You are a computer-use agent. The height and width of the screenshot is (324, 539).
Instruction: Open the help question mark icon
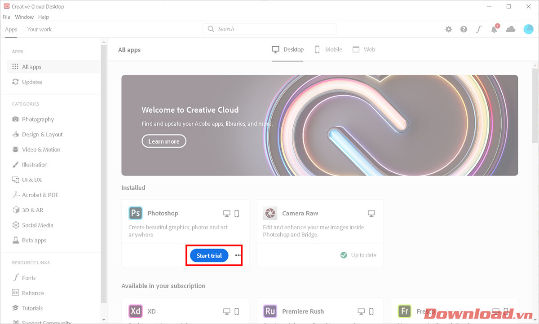point(464,29)
